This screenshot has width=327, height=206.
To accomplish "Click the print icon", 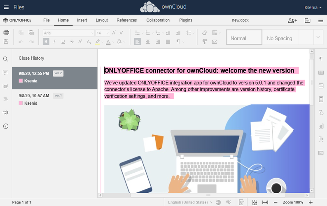I will pyautogui.click(x=6, y=33).
